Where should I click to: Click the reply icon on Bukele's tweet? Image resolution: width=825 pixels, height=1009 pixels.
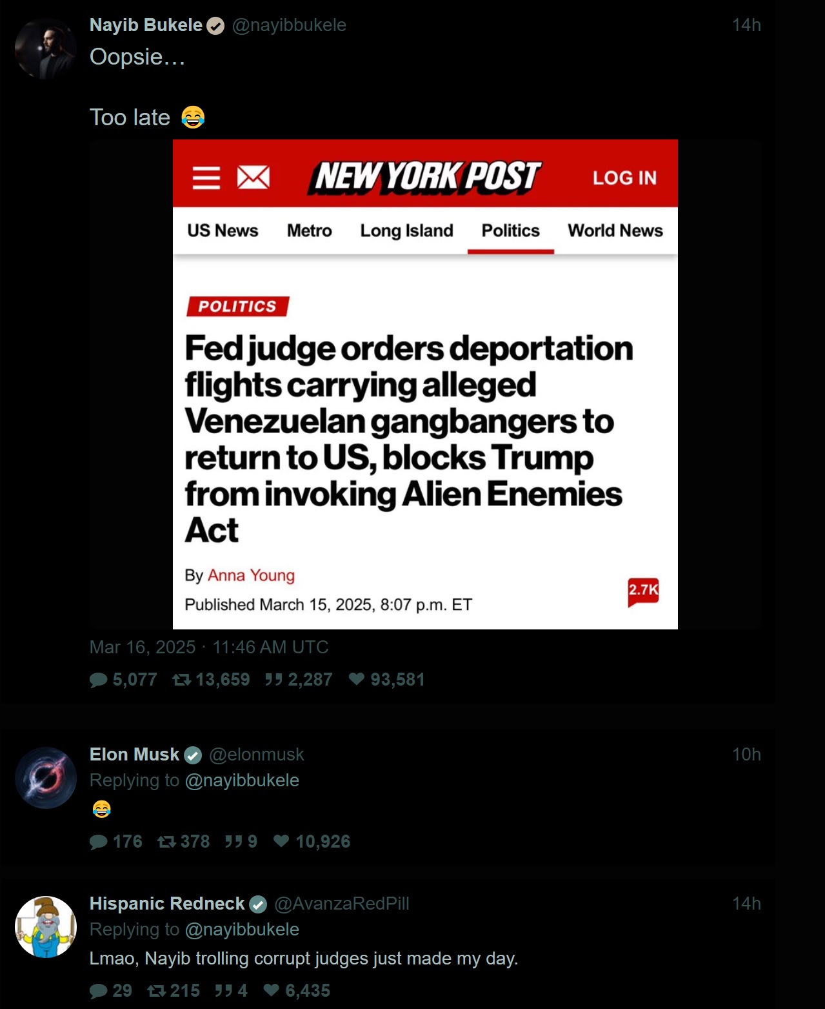99,680
